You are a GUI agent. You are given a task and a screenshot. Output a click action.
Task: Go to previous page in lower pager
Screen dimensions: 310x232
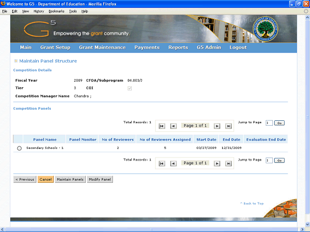173,163
